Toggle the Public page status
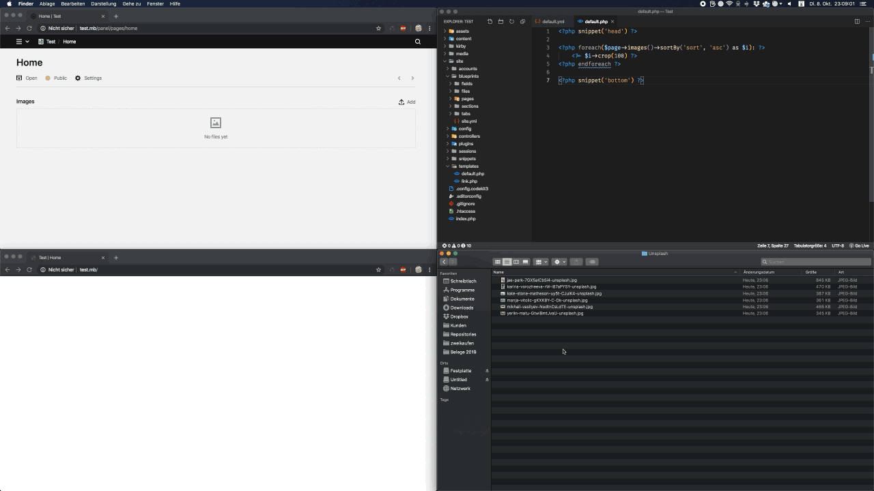The height and width of the screenshot is (491, 874). 56,78
